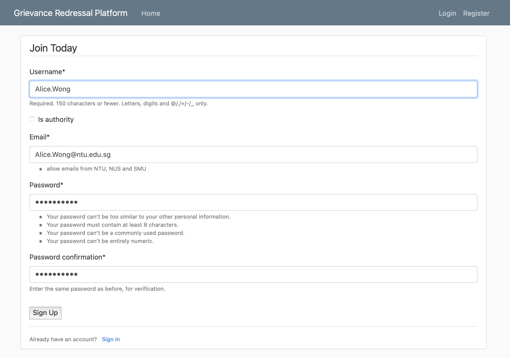Open the Register nav link
The image size is (510, 358).
(476, 13)
